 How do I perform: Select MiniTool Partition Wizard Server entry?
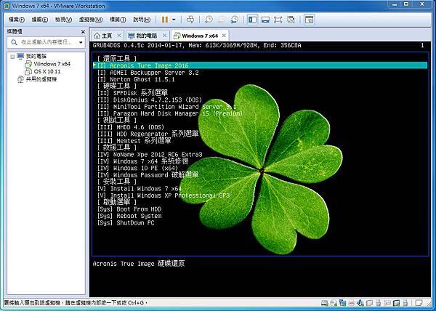pyautogui.click(x=167, y=107)
